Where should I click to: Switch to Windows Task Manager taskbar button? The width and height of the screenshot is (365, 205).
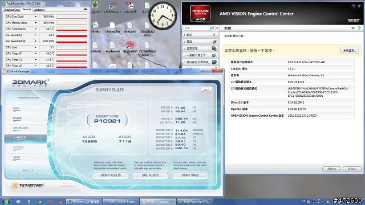click(84, 202)
